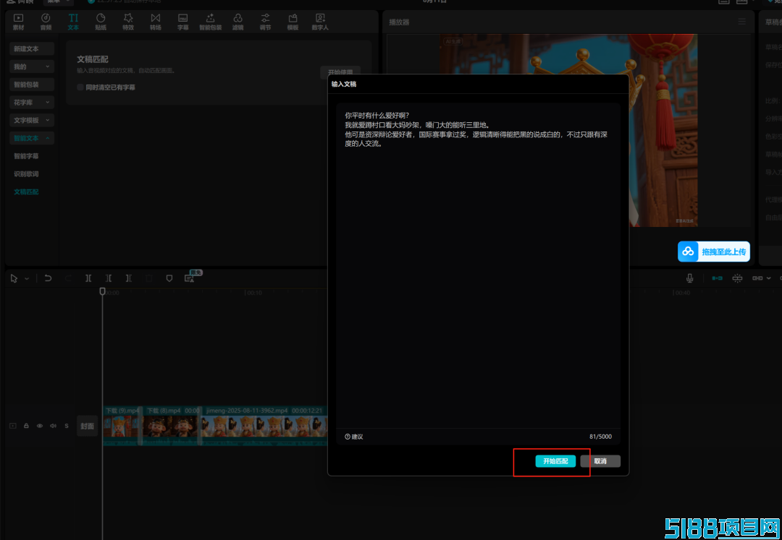Open the 智能包装 tab in top toolbar
The image size is (782, 540).
click(211, 22)
